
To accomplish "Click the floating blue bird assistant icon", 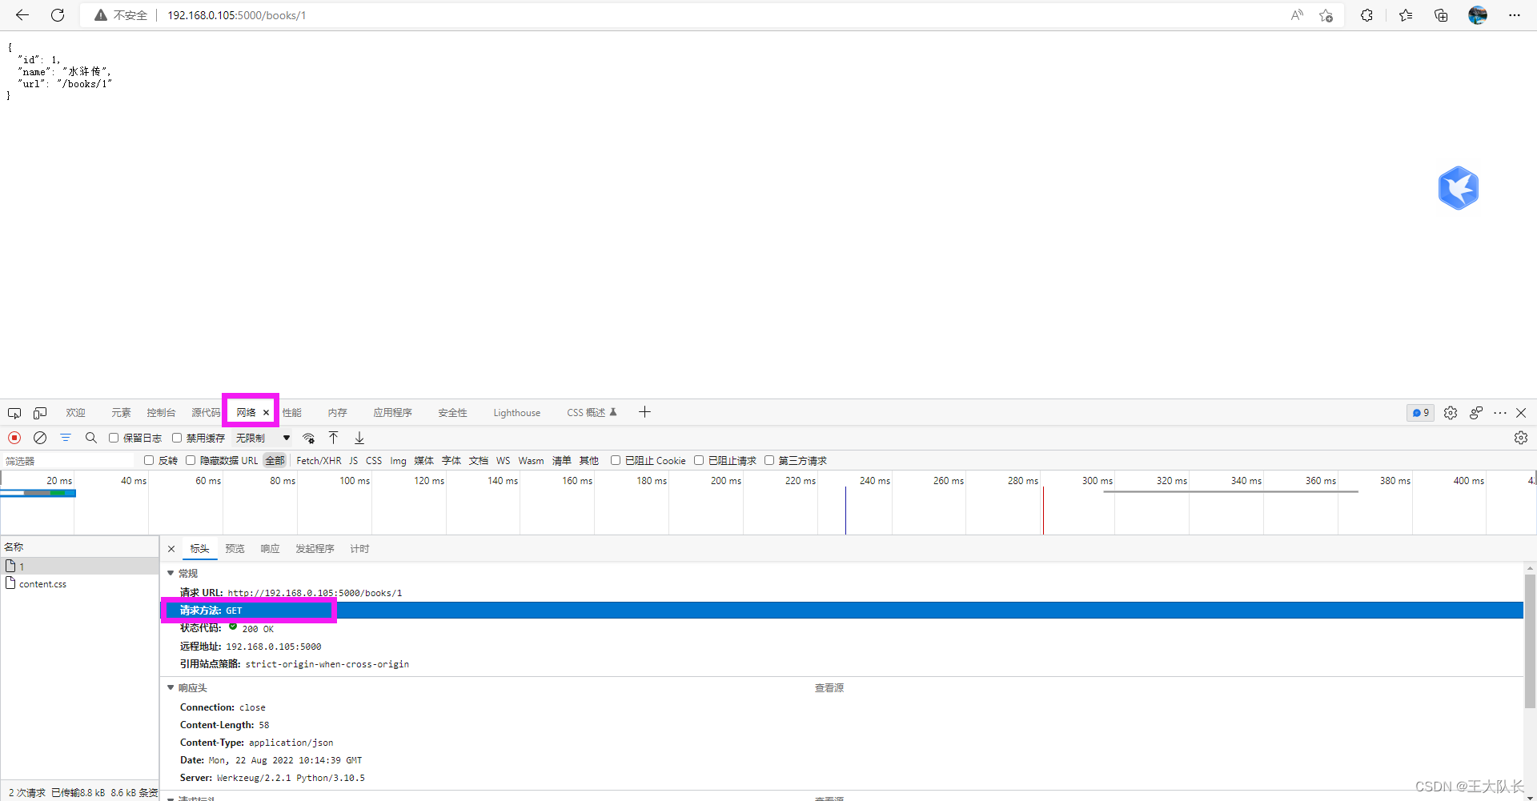I will point(1459,188).
